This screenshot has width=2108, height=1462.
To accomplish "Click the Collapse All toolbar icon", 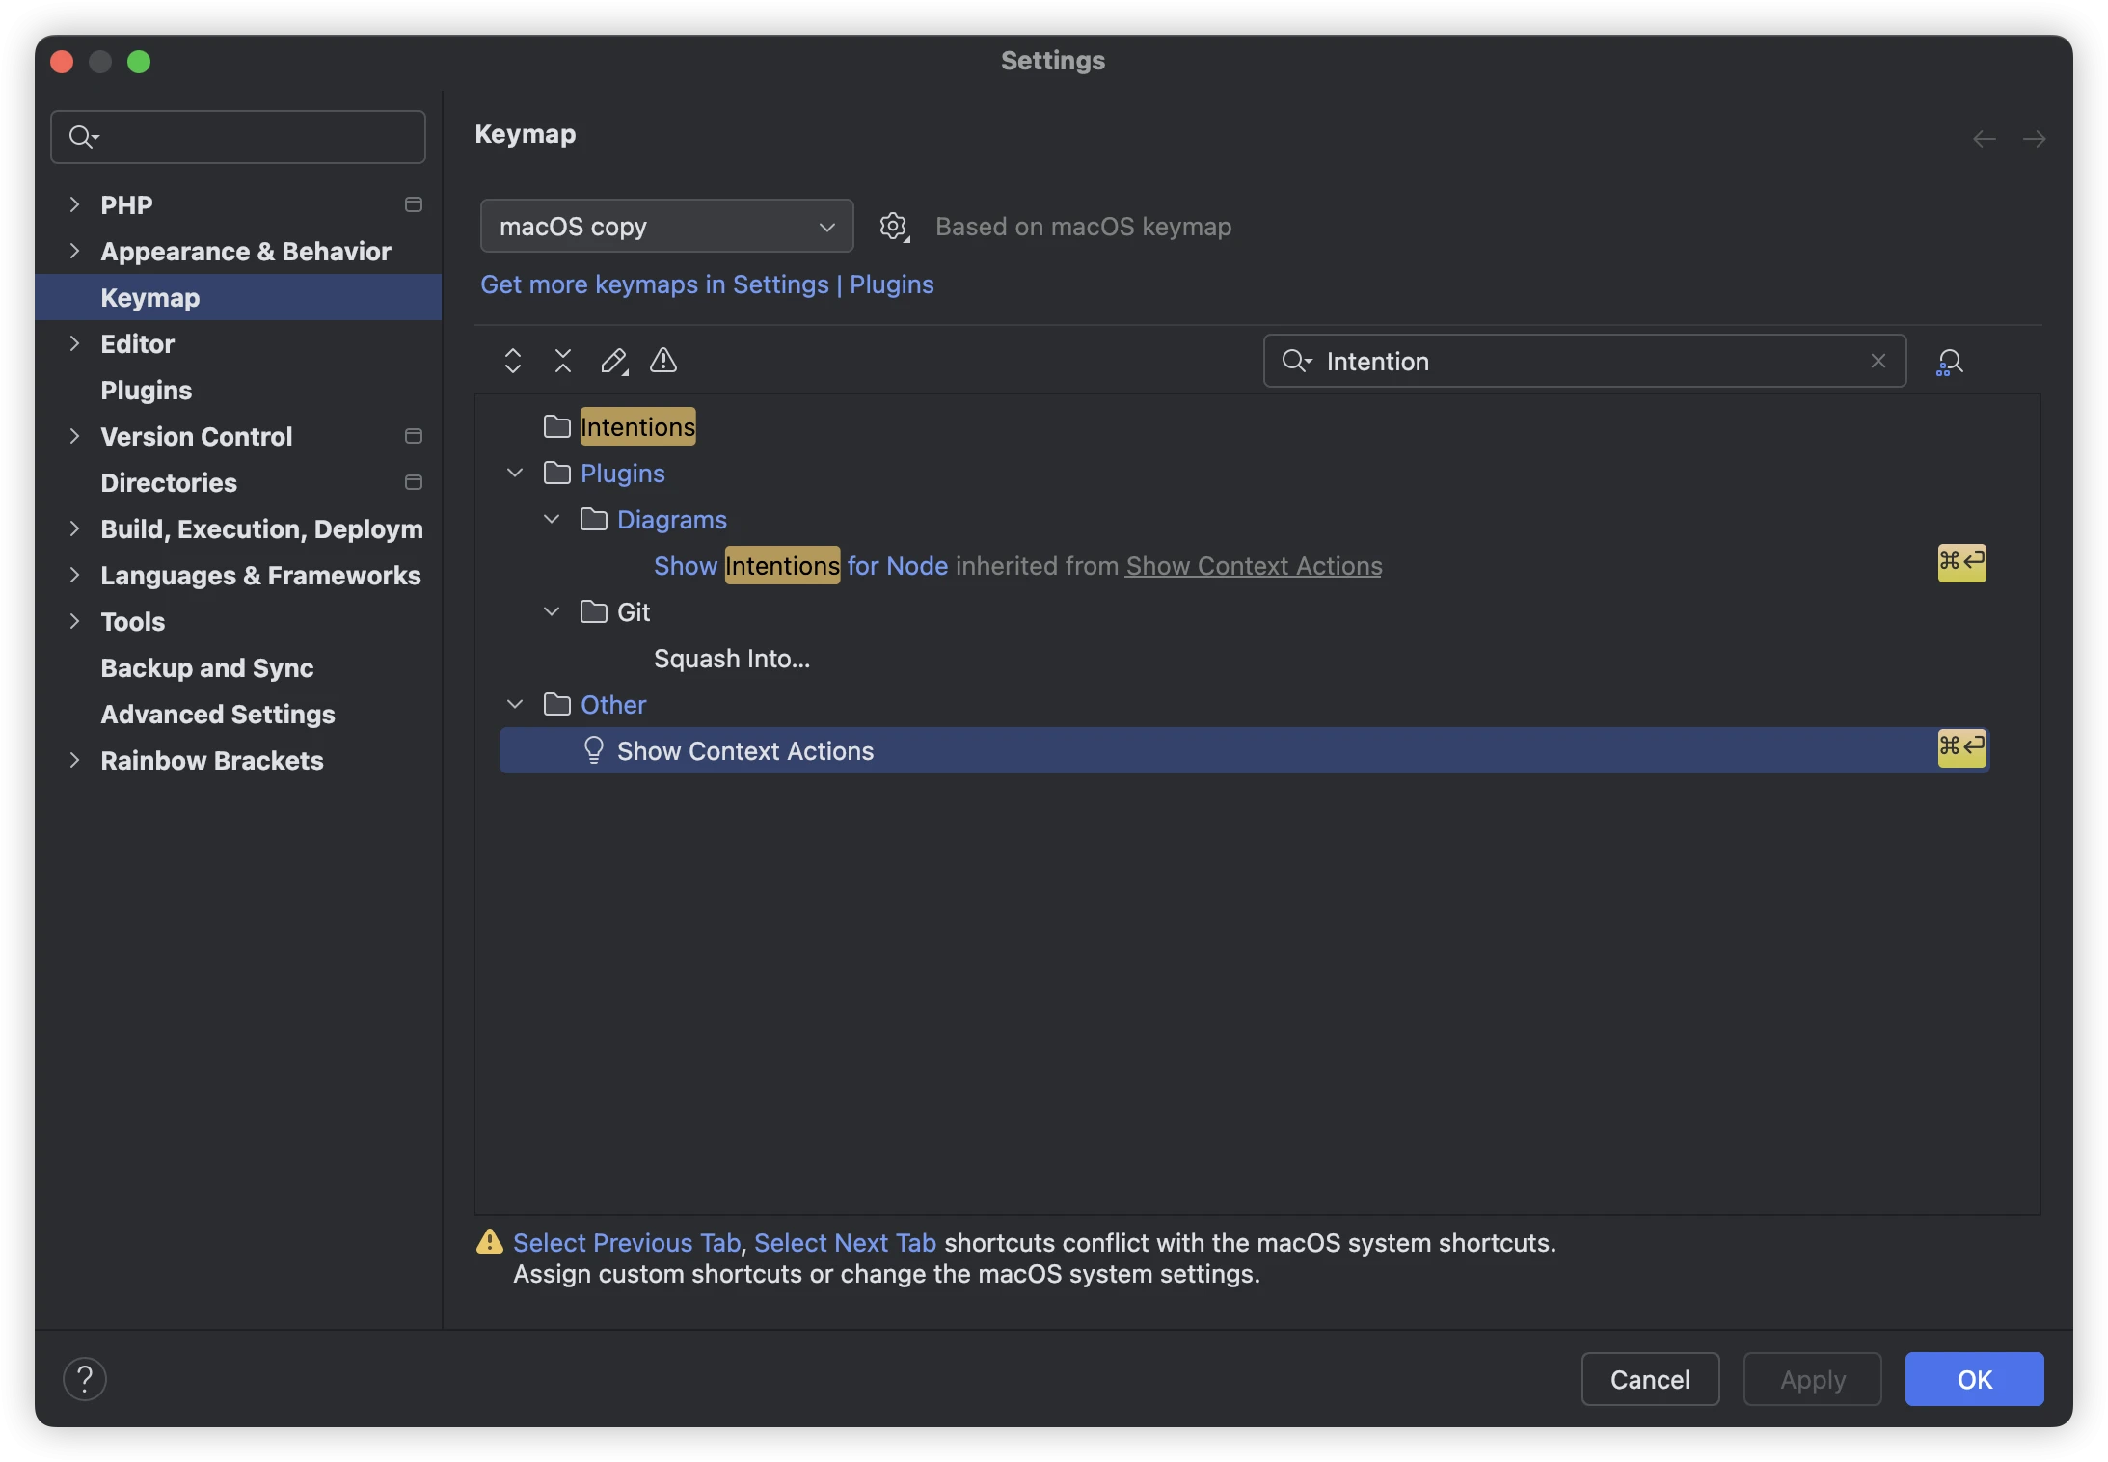I will [563, 361].
